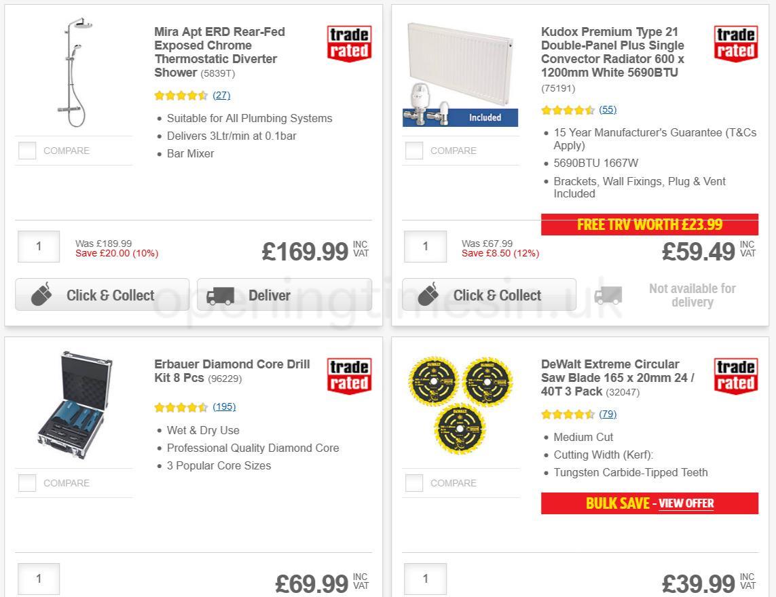Click the Trade Rated badge on the DeWalt blades
This screenshot has height=597, width=776.
click(736, 375)
